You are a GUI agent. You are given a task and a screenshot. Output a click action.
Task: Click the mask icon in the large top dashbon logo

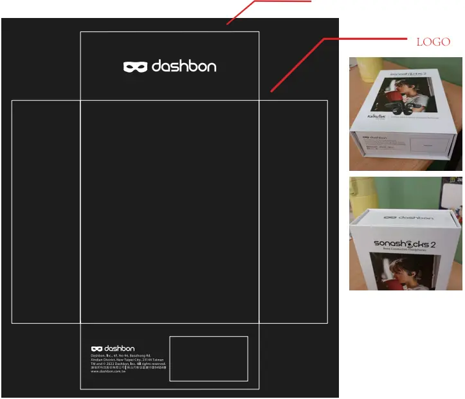point(135,67)
